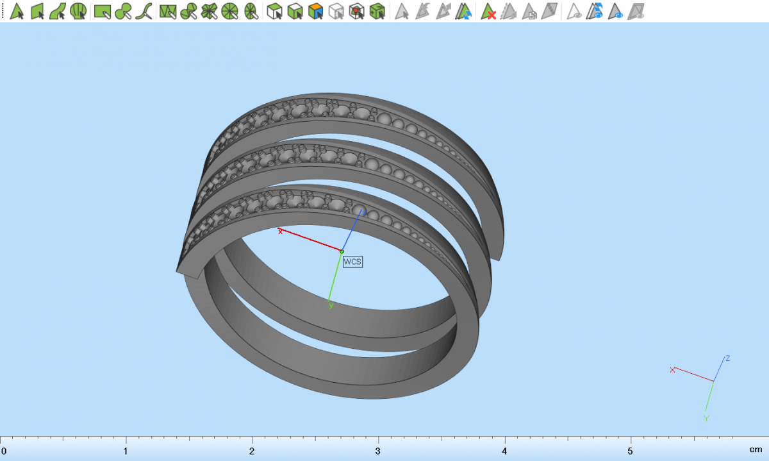Click the orange-and-blue cube icon
This screenshot has height=461, width=769.
click(x=315, y=11)
